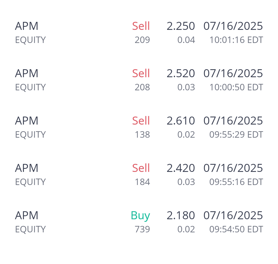The width and height of the screenshot is (278, 264).
Task: Open the trade timestamped 09:55:29 EDT
Action: point(236,135)
